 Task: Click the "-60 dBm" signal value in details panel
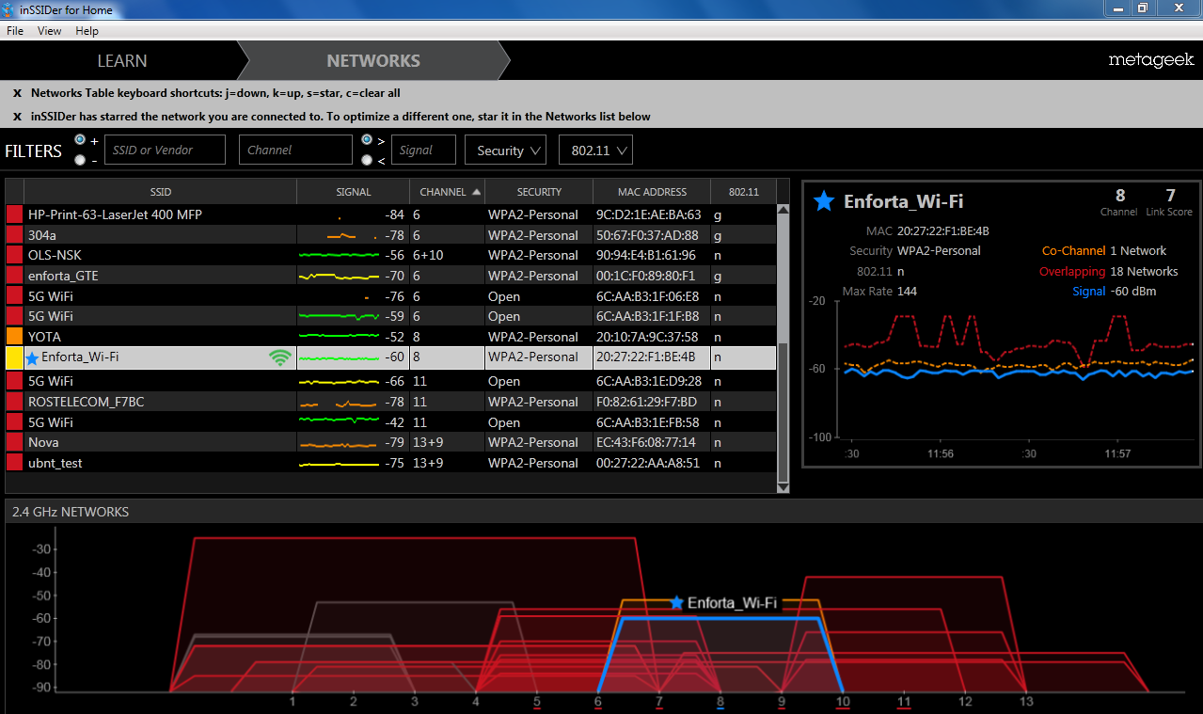pyautogui.click(x=1134, y=292)
